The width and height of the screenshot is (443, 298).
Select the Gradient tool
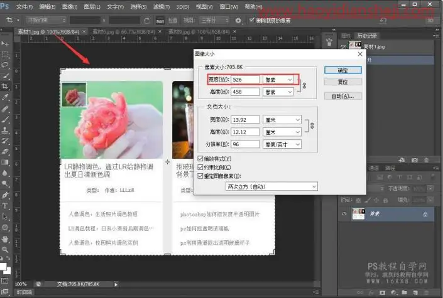[x=5, y=162]
